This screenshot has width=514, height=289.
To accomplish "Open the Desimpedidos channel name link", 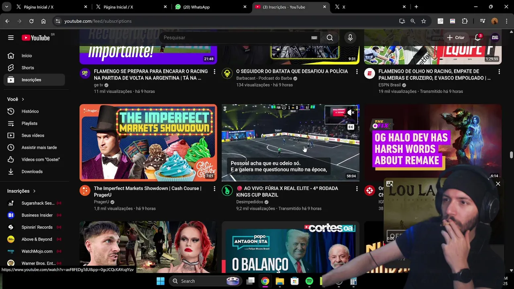I will tap(249, 202).
